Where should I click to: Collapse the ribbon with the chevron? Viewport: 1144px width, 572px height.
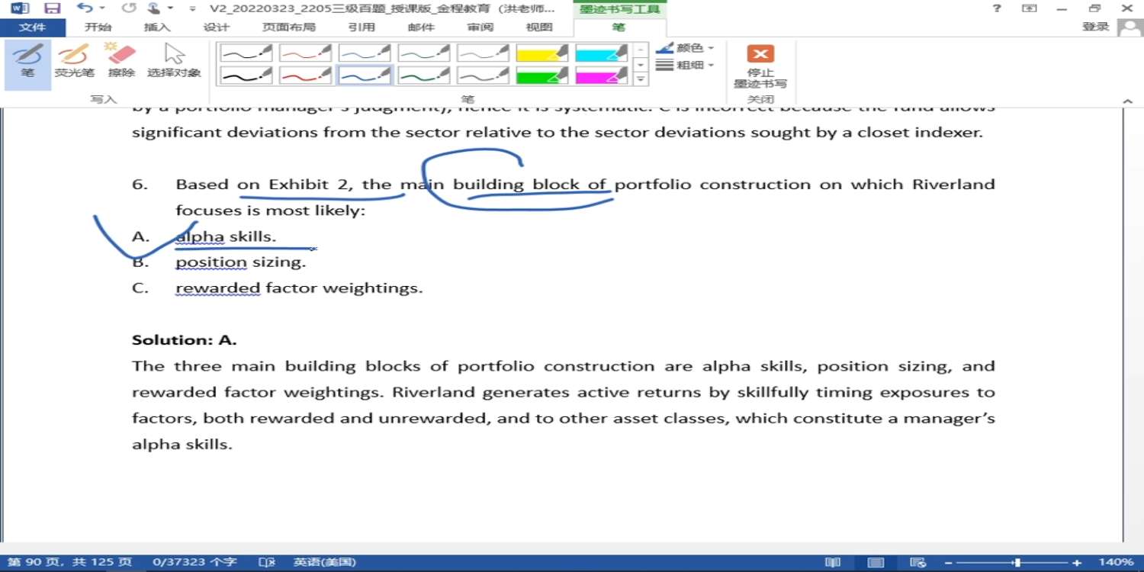click(1128, 101)
